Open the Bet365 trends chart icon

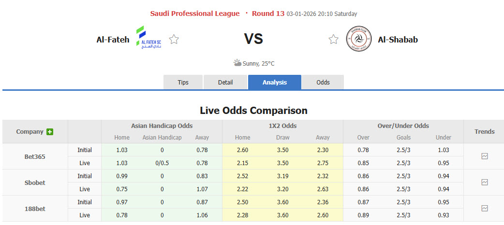[x=485, y=156]
